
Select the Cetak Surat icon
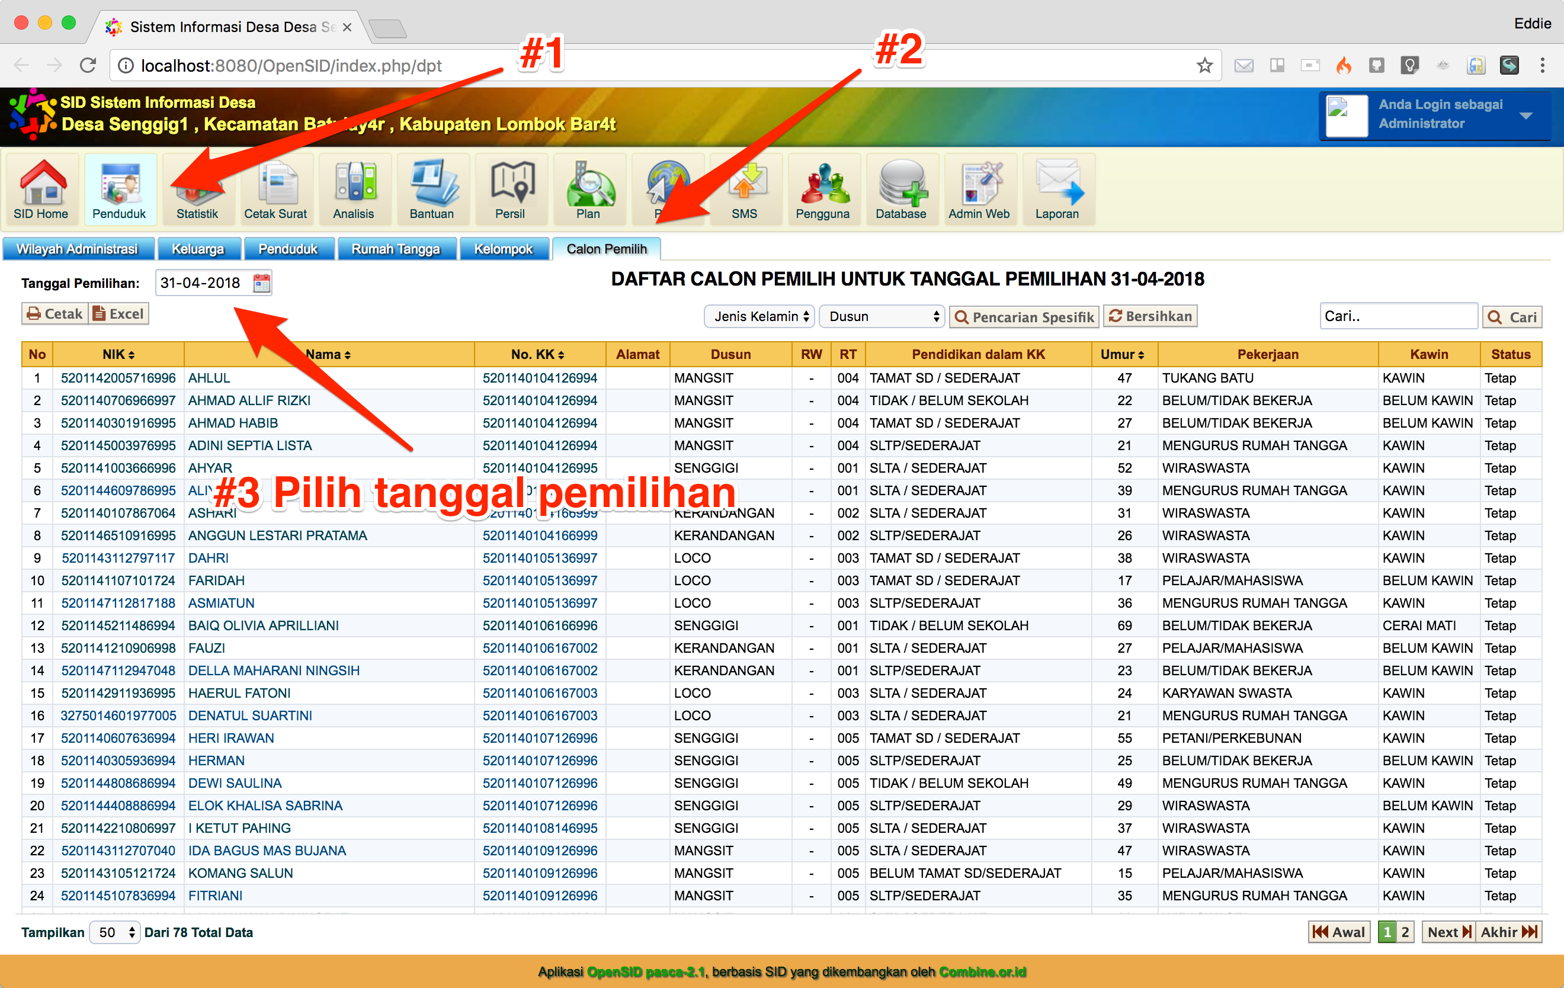point(276,189)
